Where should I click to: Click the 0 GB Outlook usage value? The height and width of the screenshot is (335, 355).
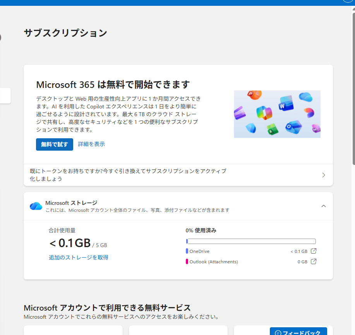tap(302, 262)
